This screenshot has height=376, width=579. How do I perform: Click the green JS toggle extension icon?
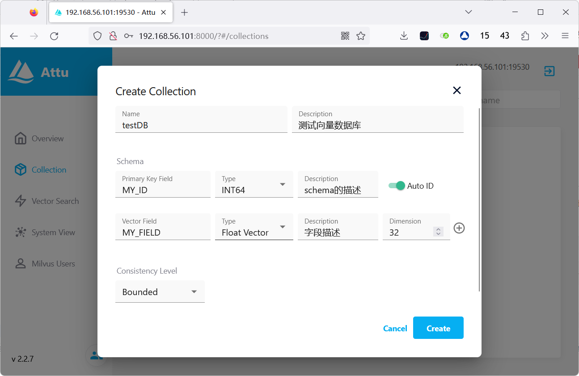point(444,36)
